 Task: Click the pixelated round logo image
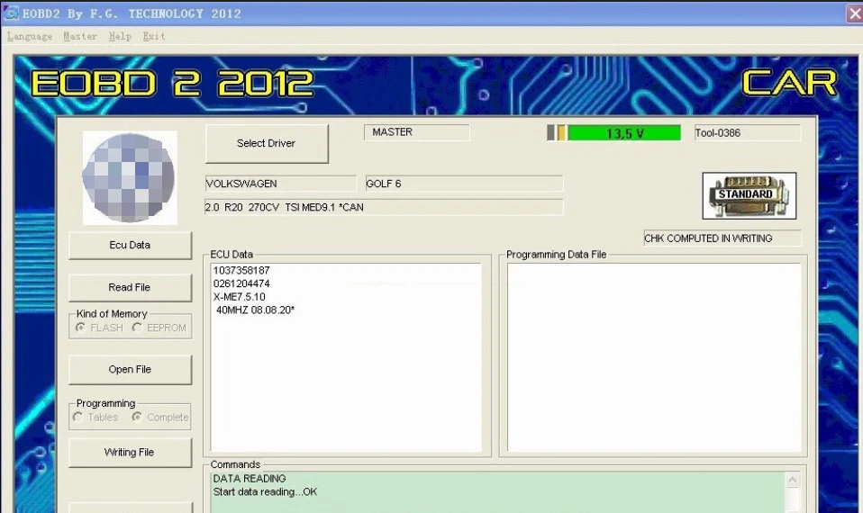[130, 177]
